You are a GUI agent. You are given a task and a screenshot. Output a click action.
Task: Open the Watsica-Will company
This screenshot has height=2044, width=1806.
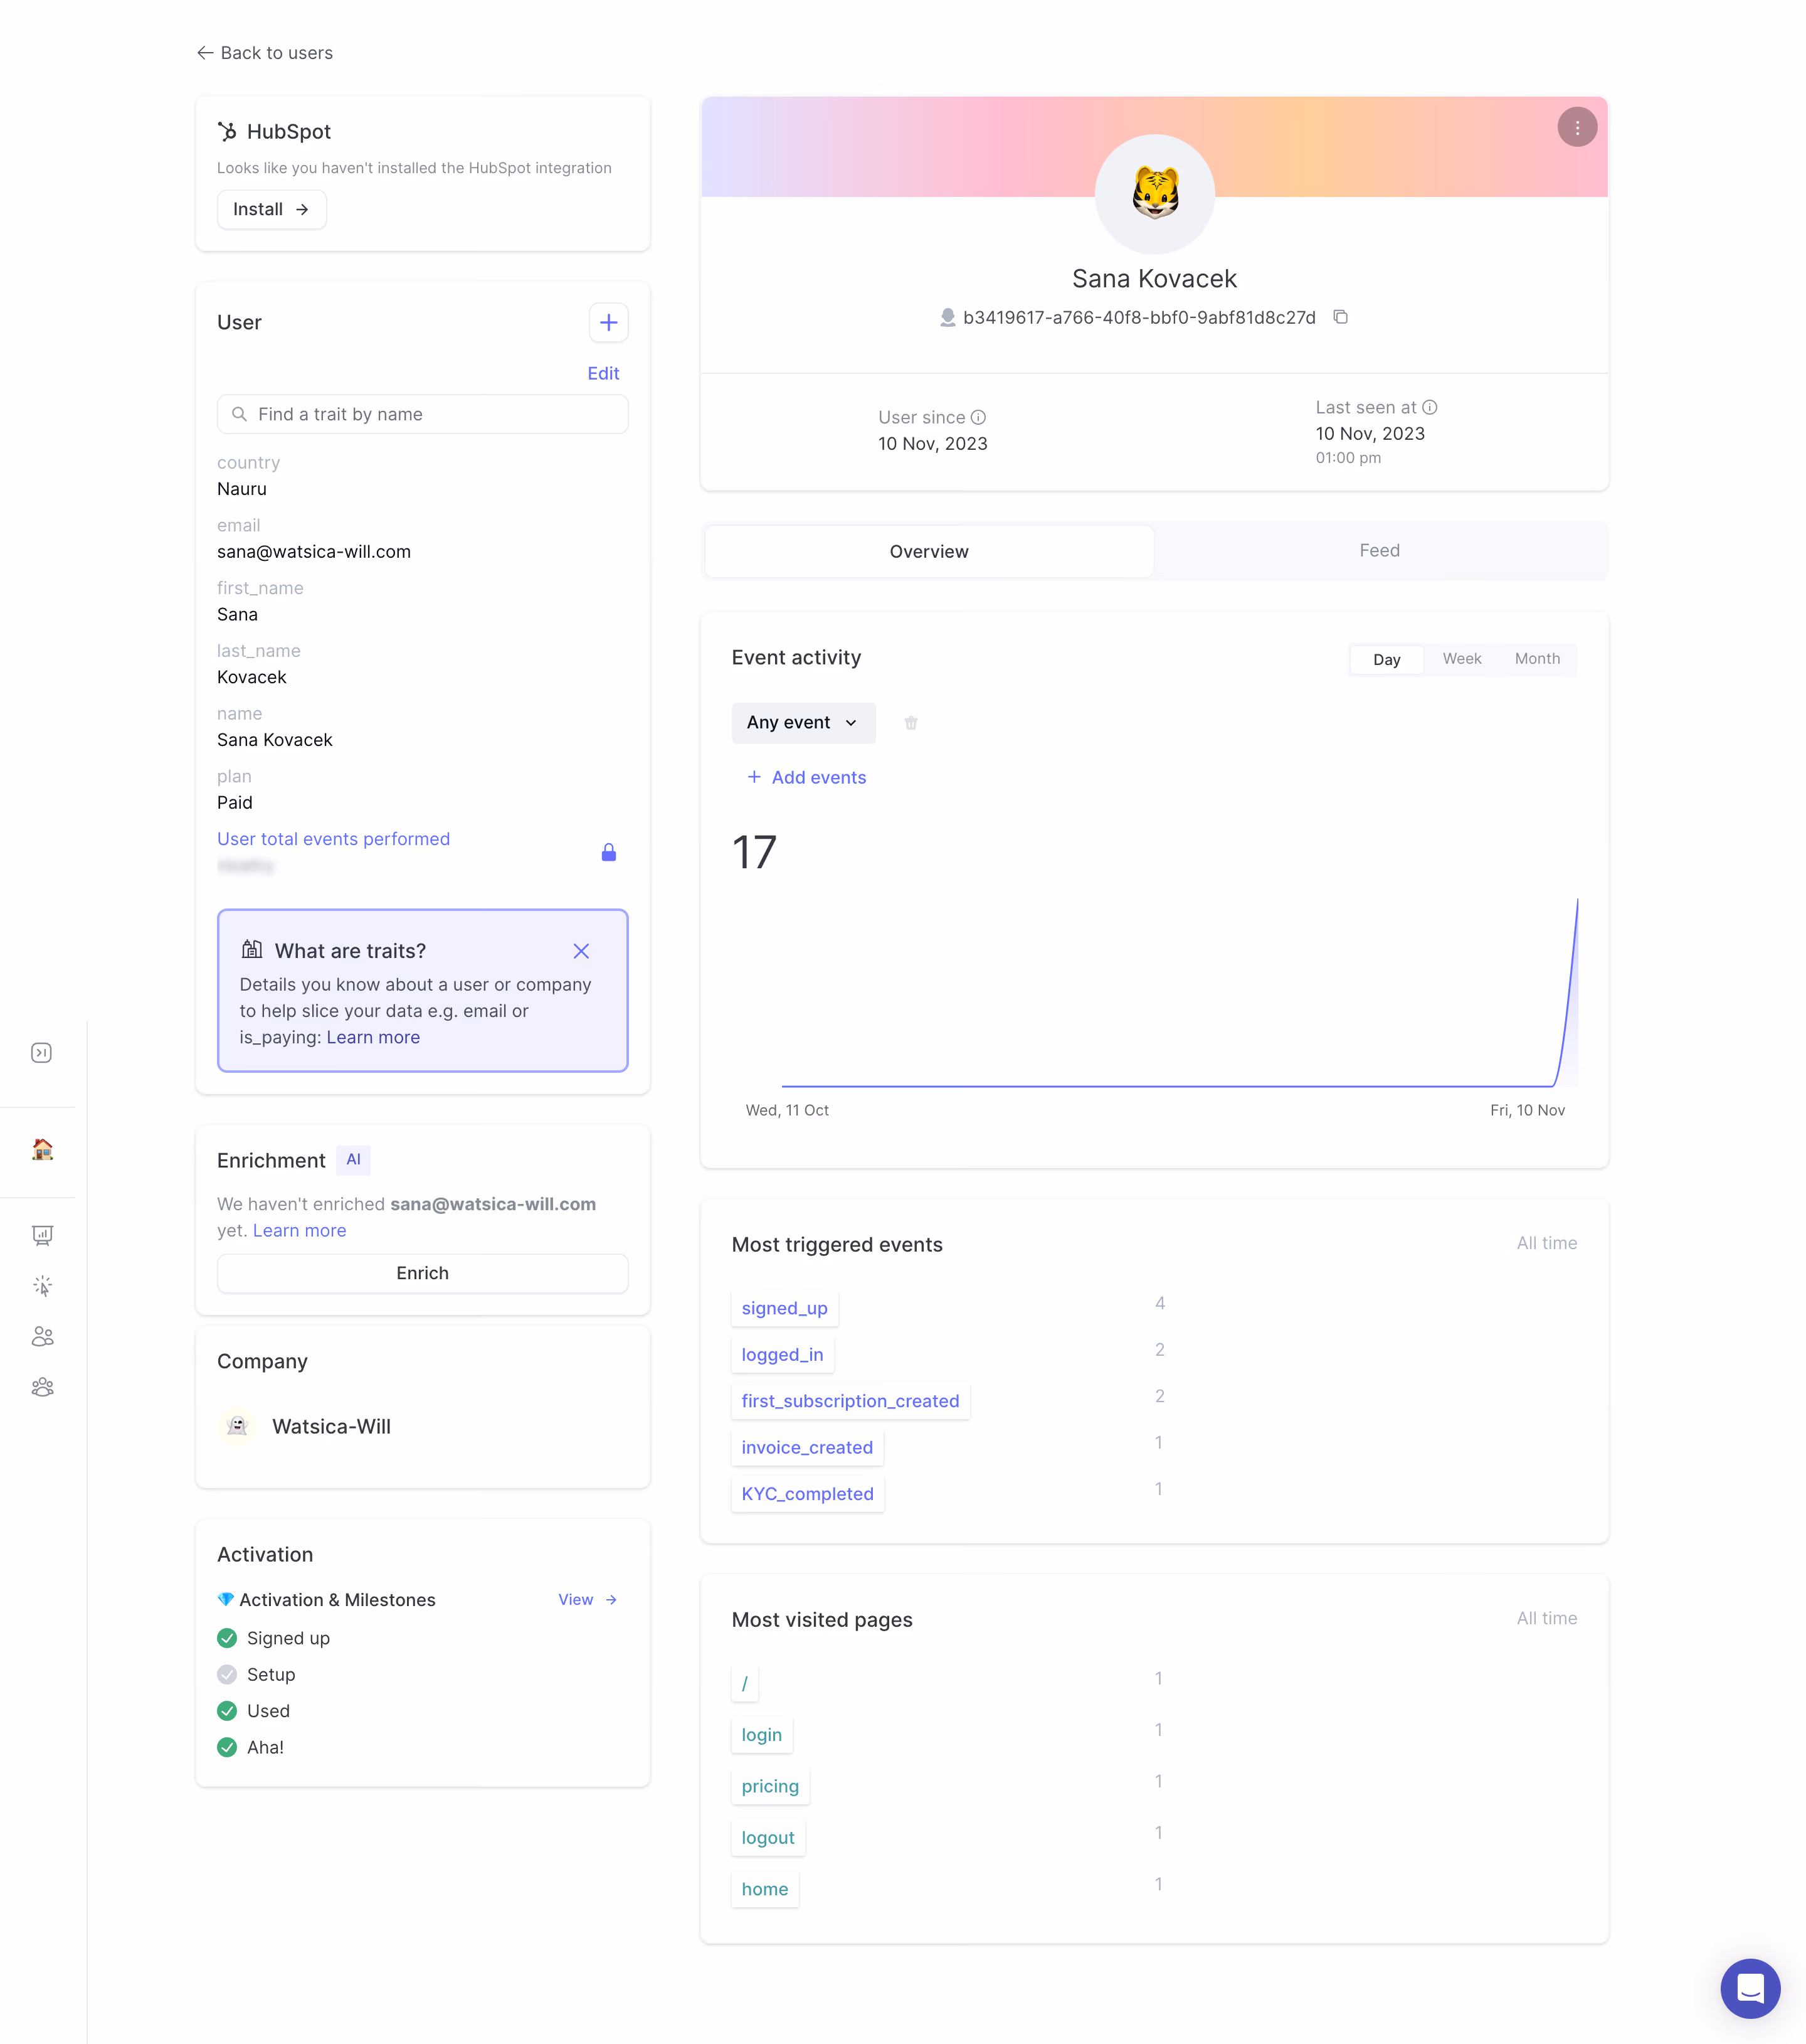331,1426
